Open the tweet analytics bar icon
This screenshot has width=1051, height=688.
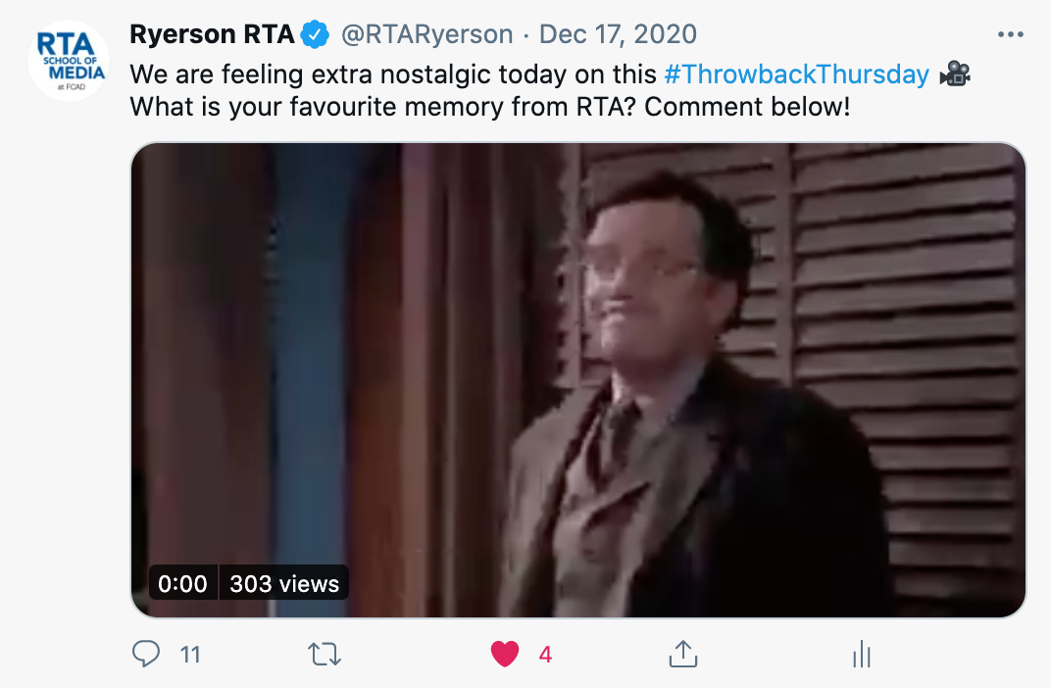click(862, 654)
